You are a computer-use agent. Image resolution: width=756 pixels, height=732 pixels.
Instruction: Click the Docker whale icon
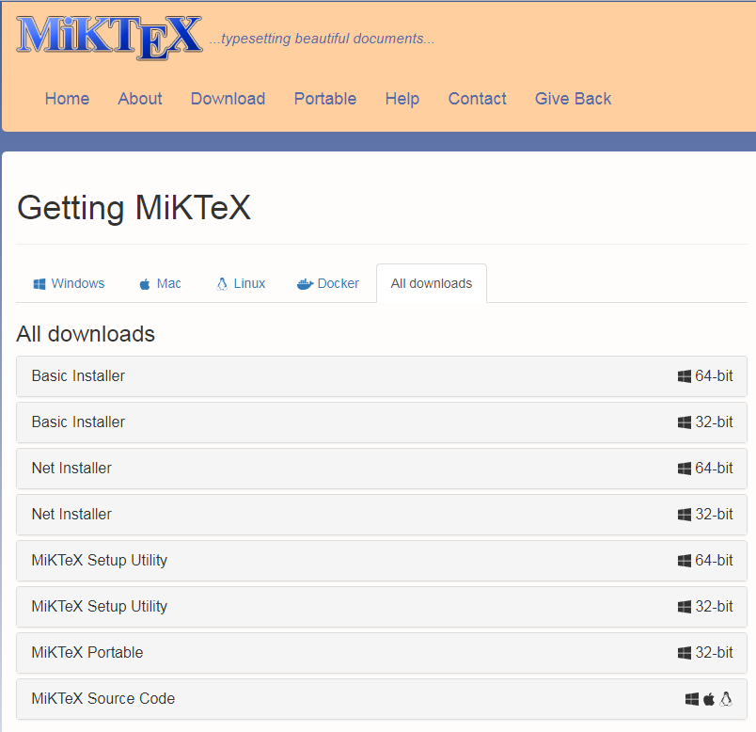tap(305, 283)
